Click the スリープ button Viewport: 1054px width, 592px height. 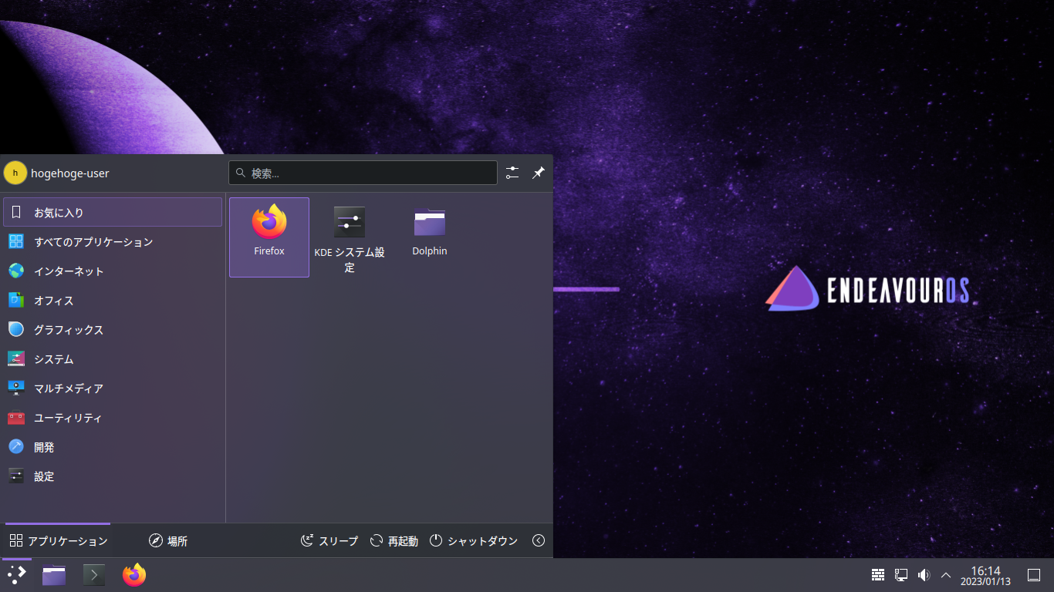(329, 540)
